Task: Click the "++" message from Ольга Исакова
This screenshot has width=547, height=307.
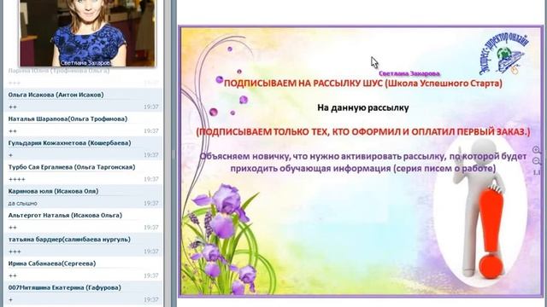Action: coord(12,107)
